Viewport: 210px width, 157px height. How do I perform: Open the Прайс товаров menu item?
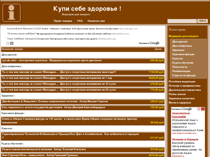[x=63, y=21]
